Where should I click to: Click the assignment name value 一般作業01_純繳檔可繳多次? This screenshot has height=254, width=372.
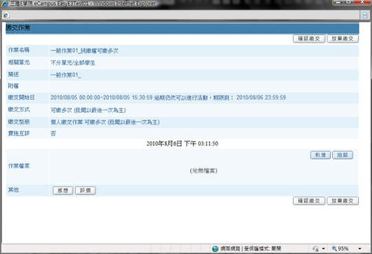tap(85, 51)
